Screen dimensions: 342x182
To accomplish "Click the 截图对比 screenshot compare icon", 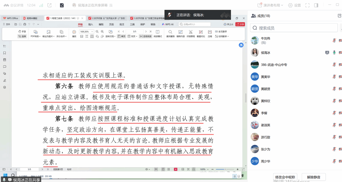I will [201, 32].
